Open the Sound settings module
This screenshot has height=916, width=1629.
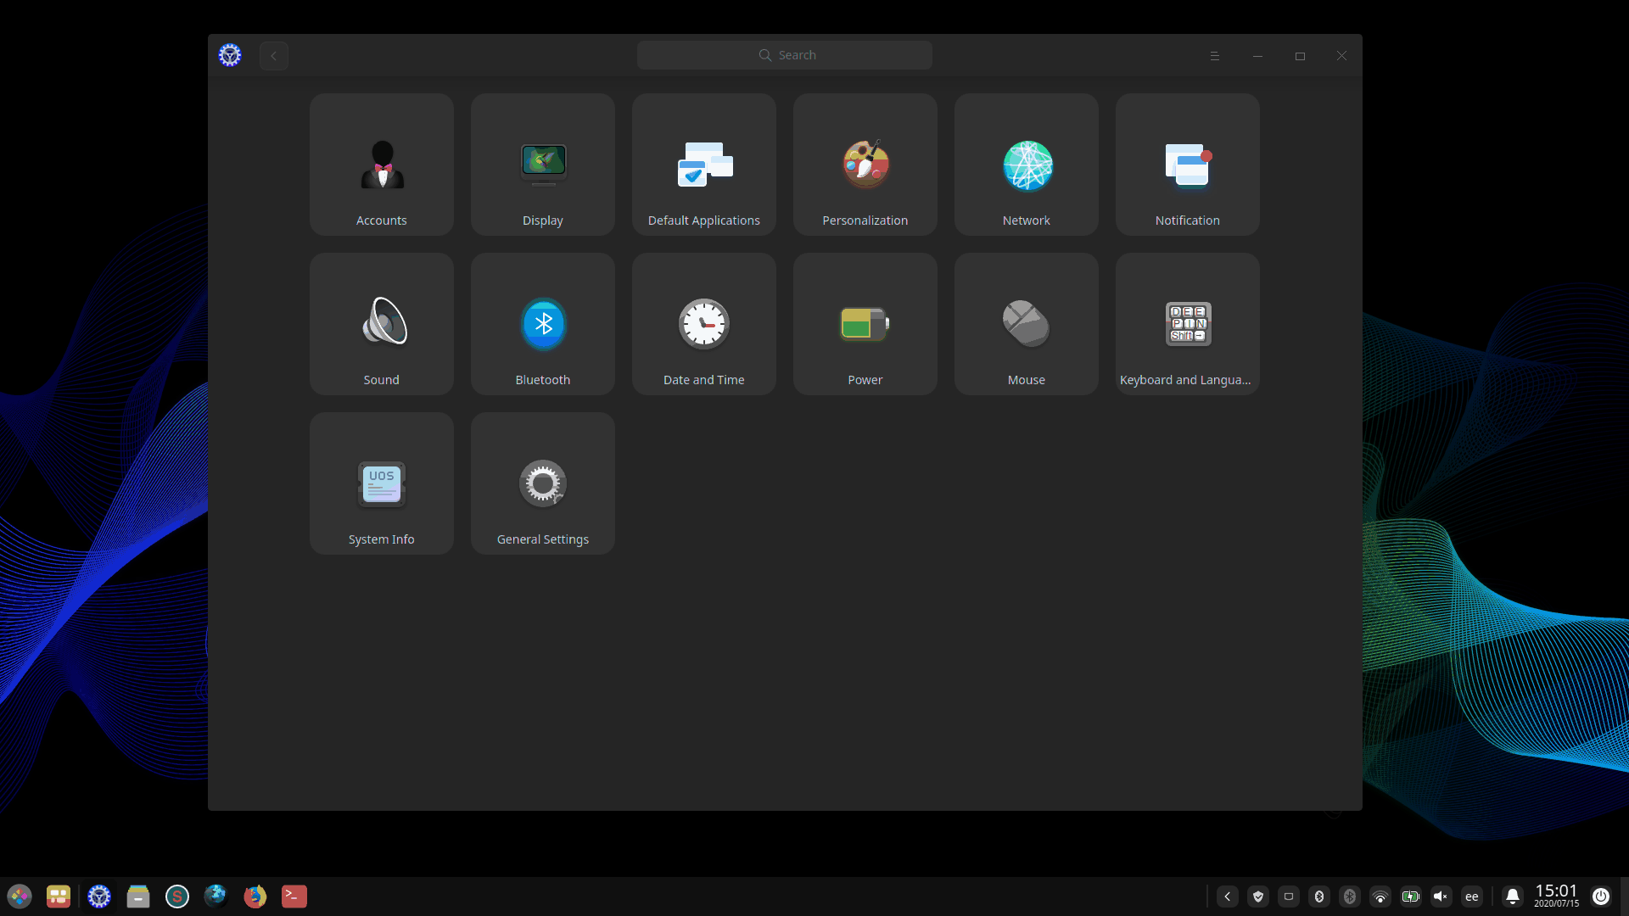382,324
